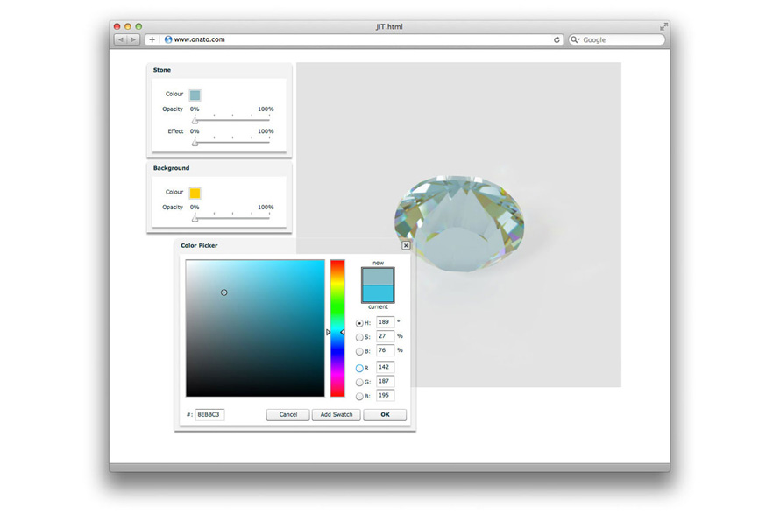Select the H hue radio button

(359, 323)
